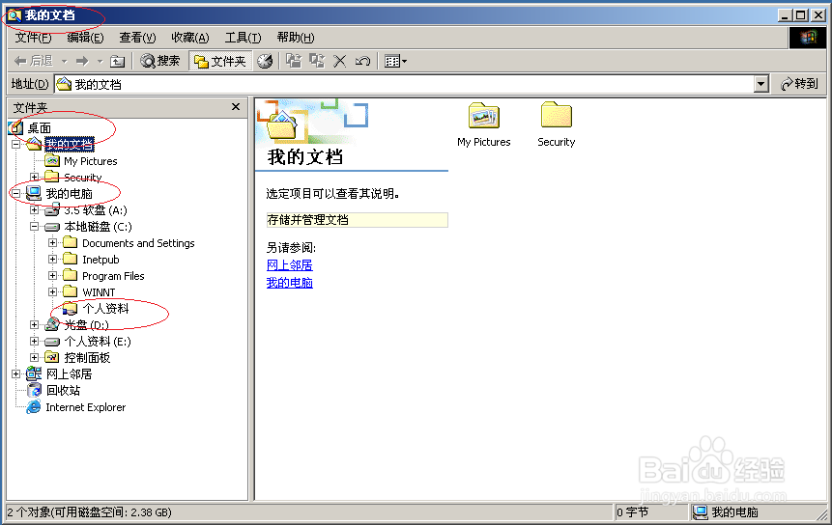Open the 网上邻居 link under 另请参阅
832x525 pixels.
coord(289,264)
